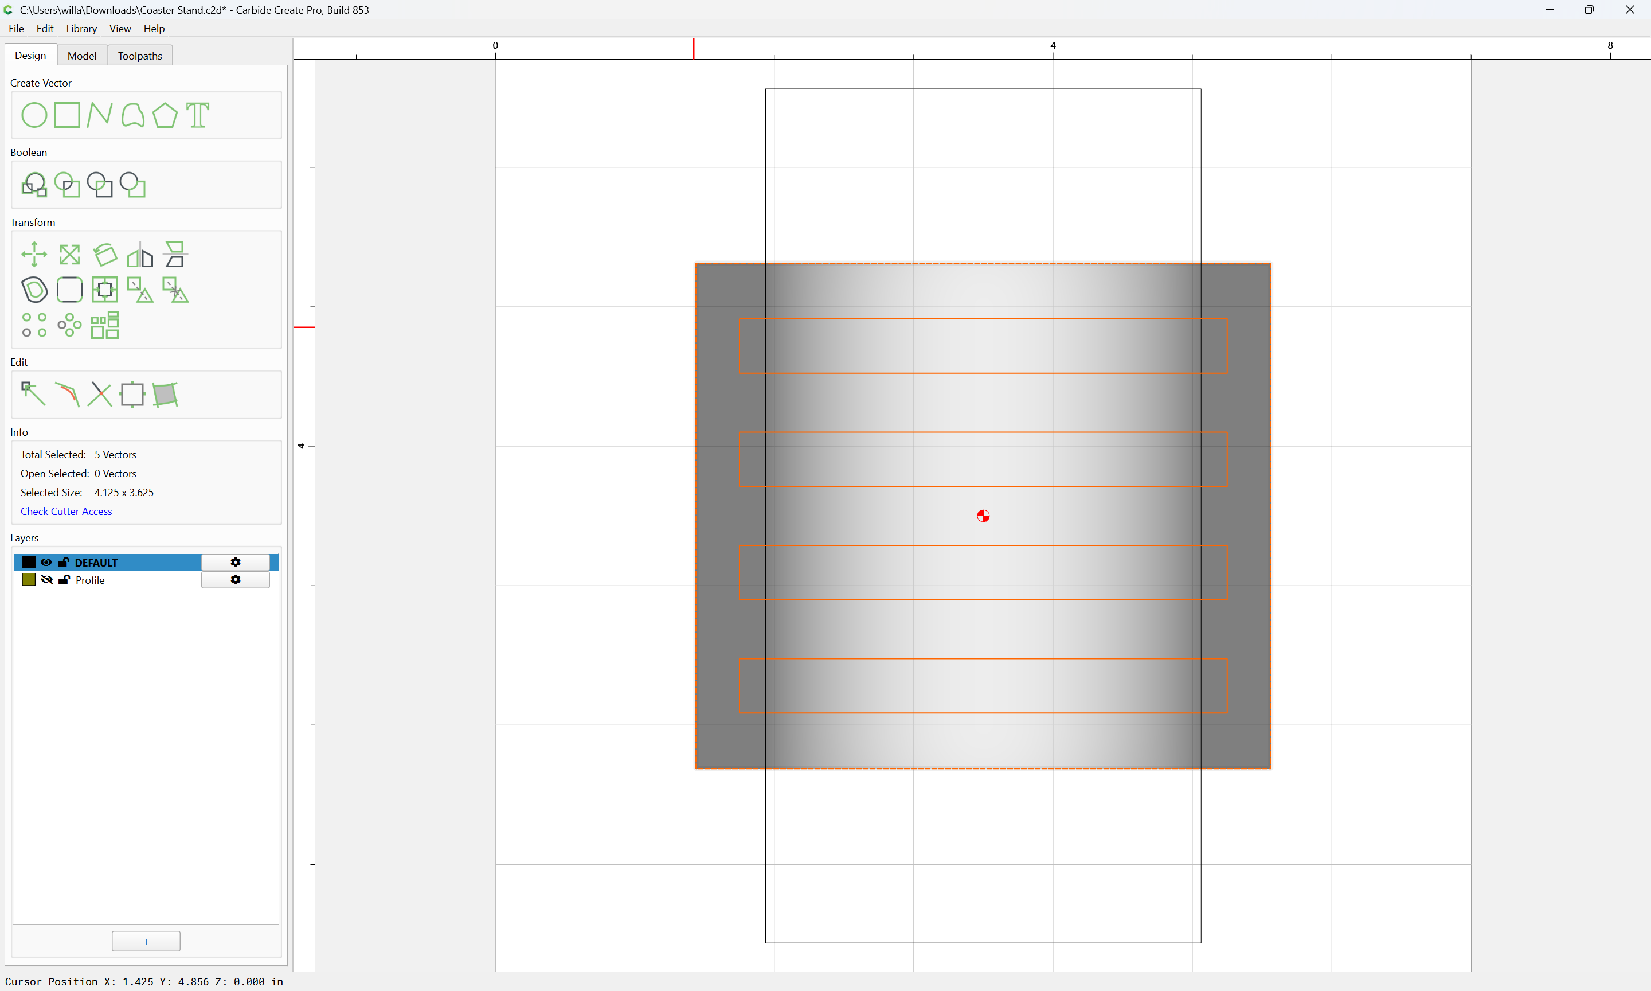
Task: Open the Resize/Scale transform tool
Action: [x=69, y=255]
